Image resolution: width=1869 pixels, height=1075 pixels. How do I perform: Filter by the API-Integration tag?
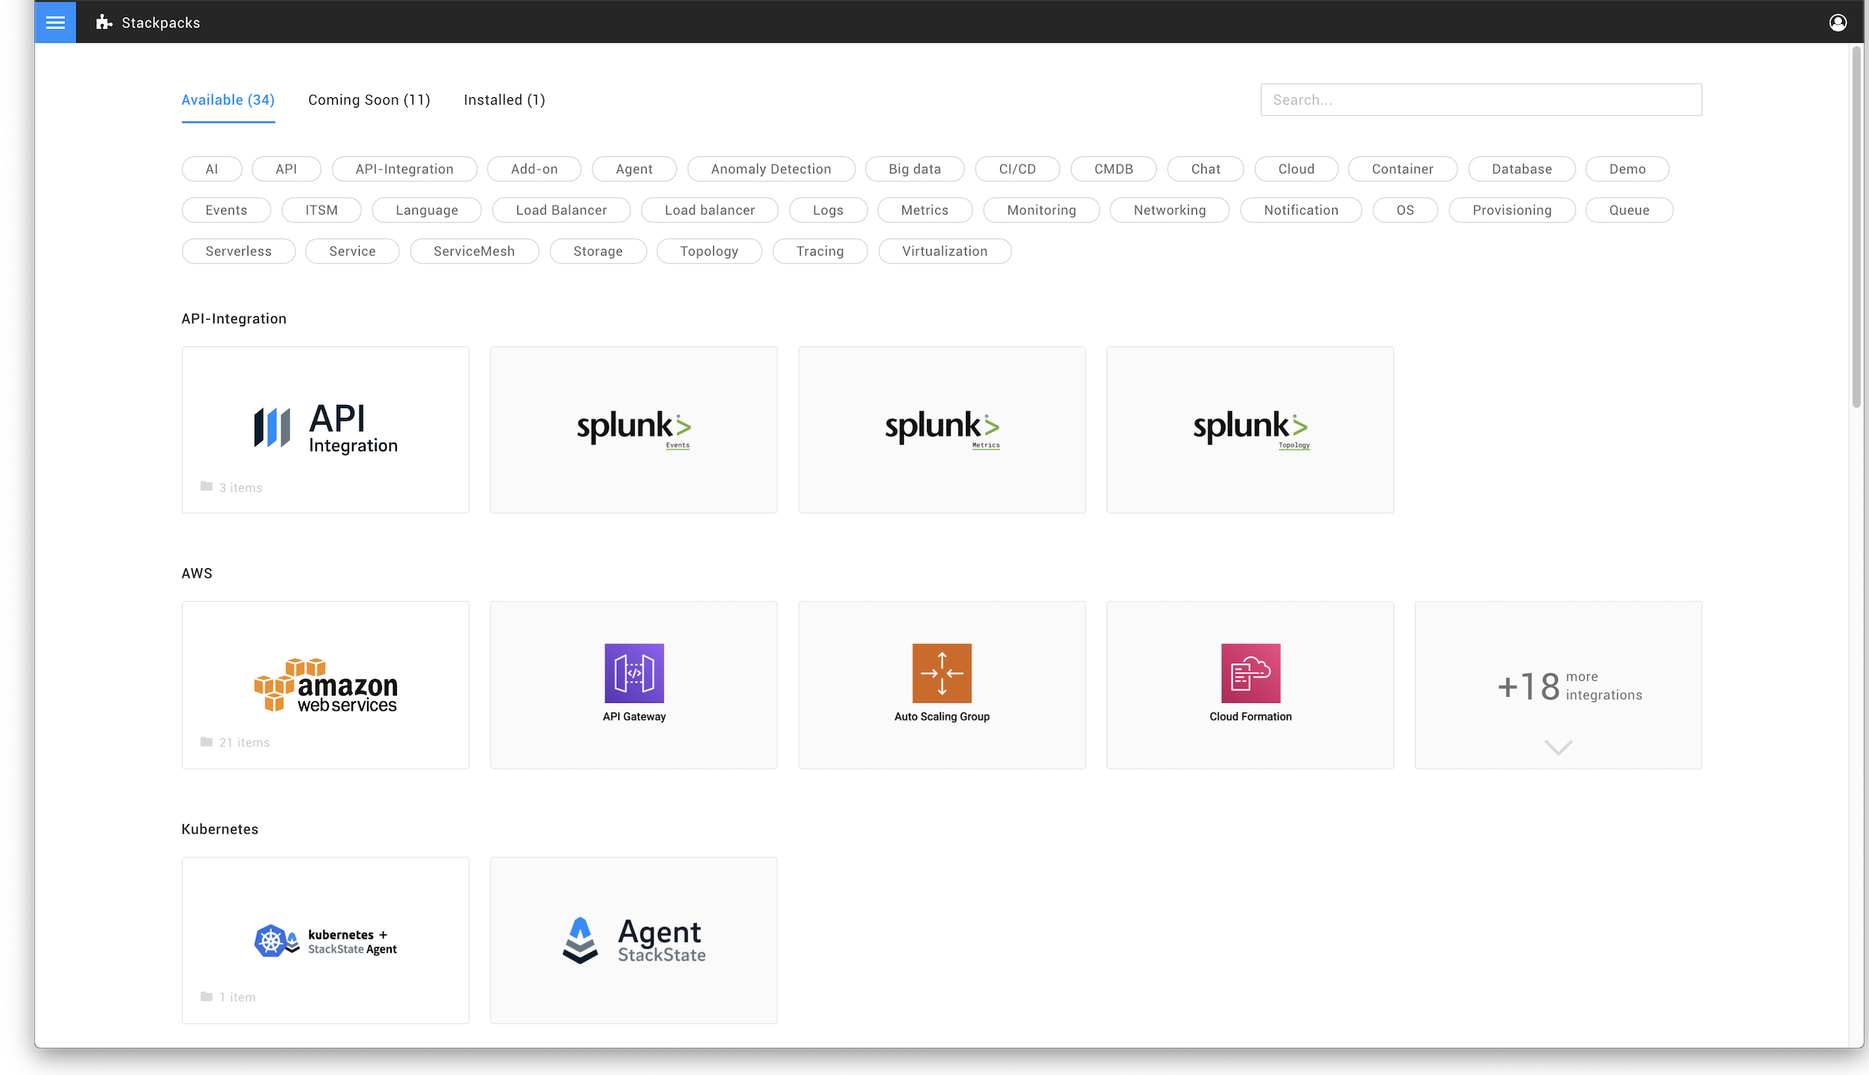point(404,169)
